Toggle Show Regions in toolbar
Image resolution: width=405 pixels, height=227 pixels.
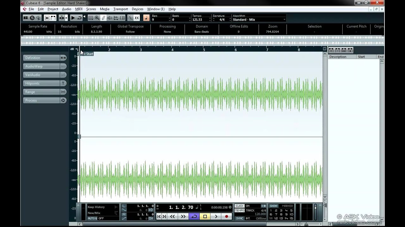[53, 18]
